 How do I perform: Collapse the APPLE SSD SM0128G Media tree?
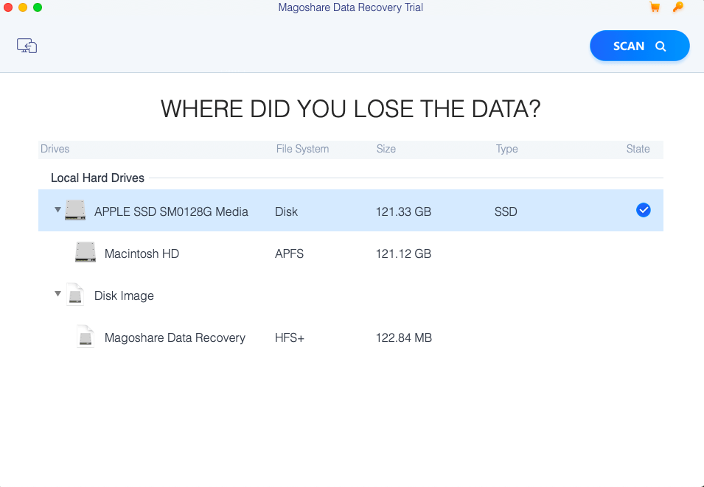tap(57, 210)
